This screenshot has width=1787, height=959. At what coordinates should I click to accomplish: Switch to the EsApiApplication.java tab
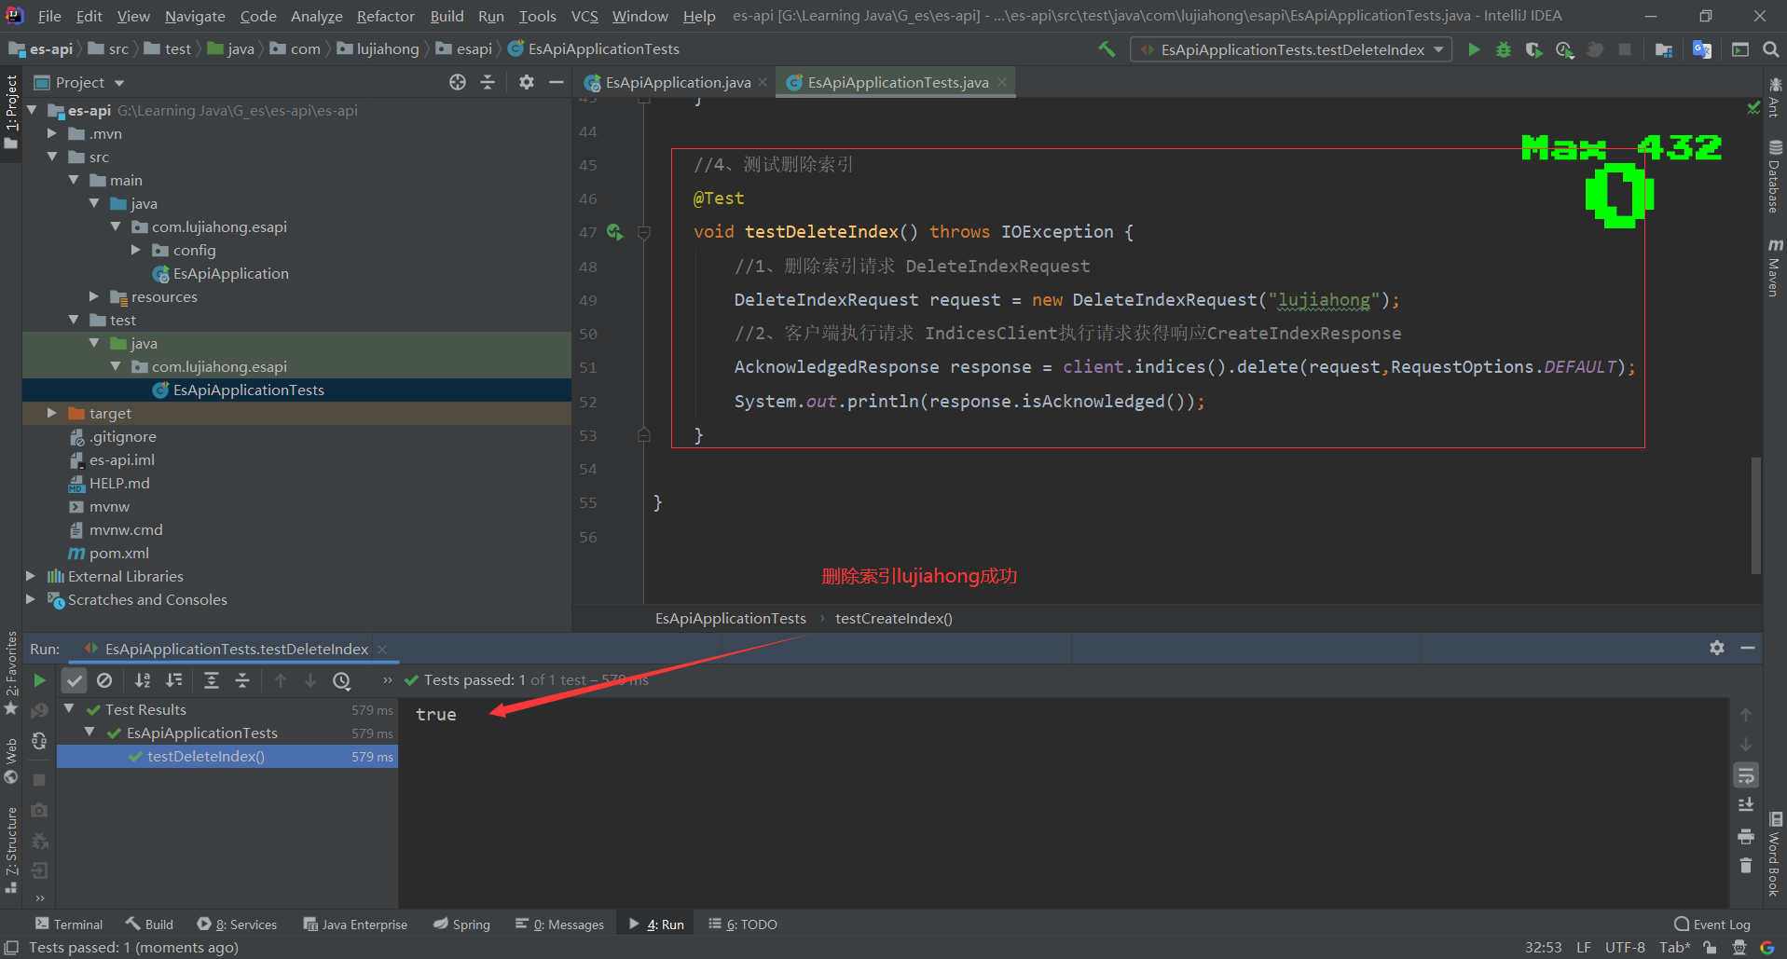(677, 83)
